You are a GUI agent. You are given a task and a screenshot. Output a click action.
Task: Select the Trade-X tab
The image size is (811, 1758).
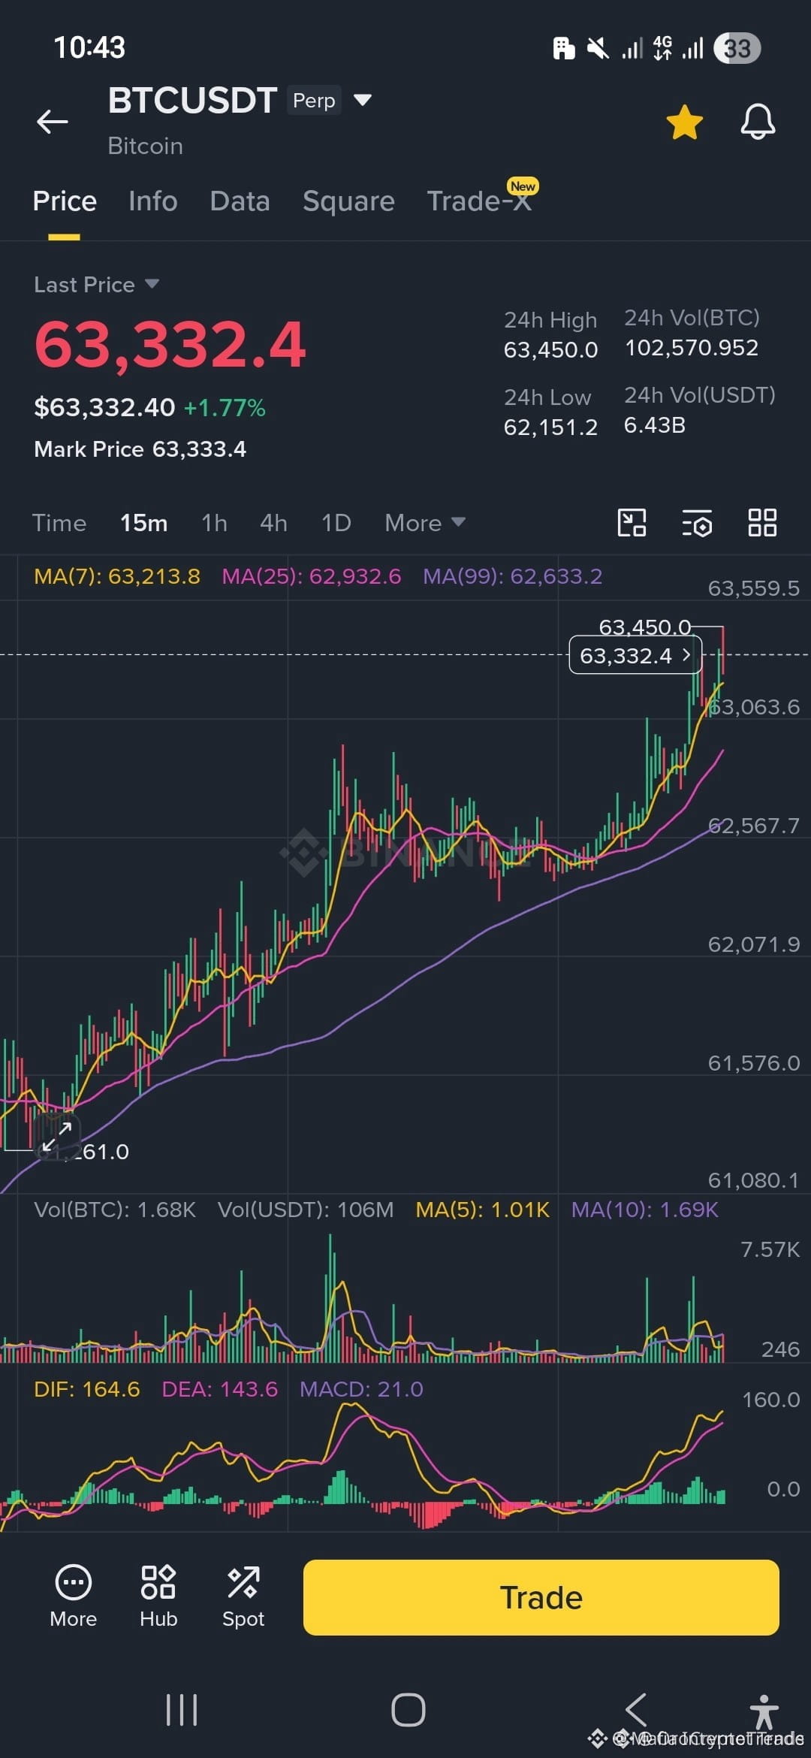pos(479,201)
